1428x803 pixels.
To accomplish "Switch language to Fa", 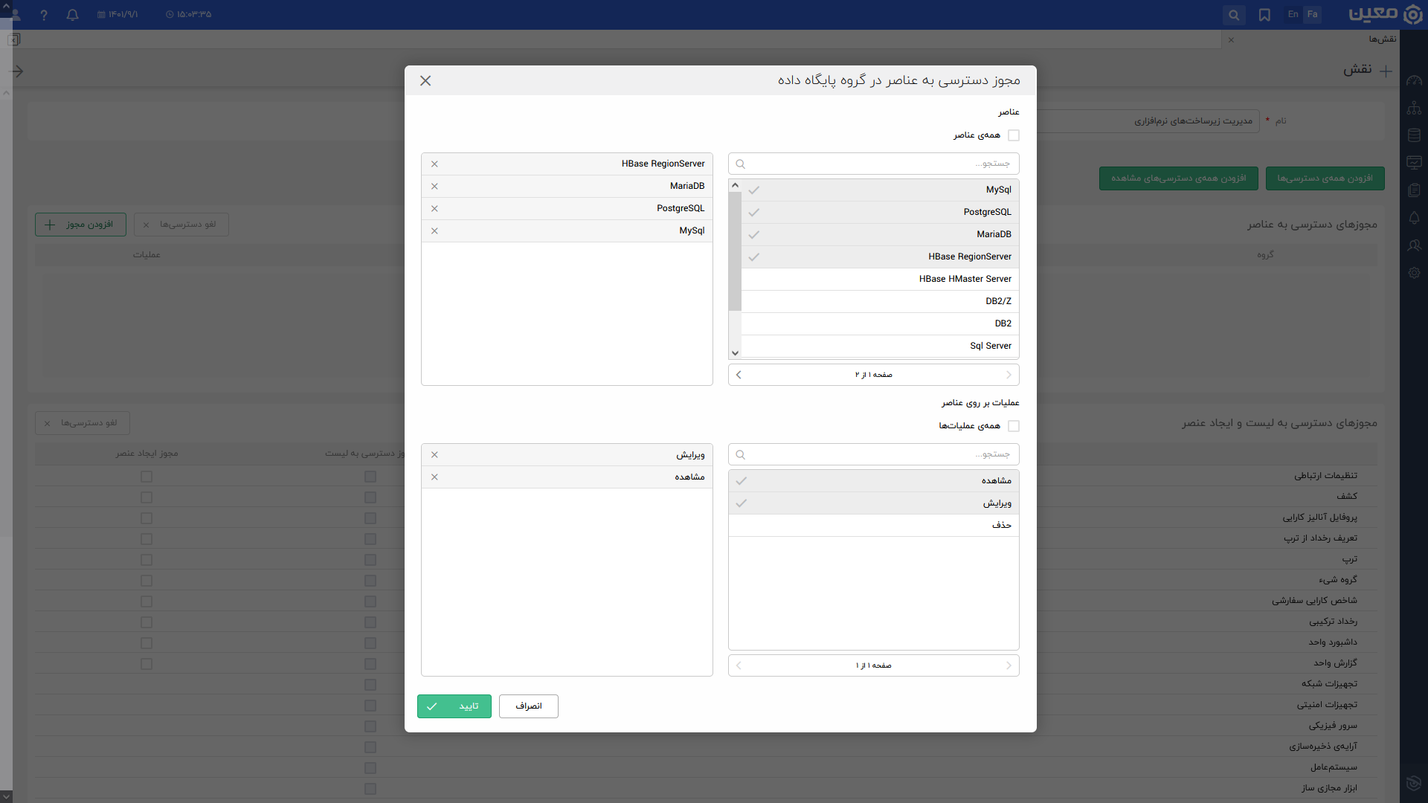I will pos(1312,14).
